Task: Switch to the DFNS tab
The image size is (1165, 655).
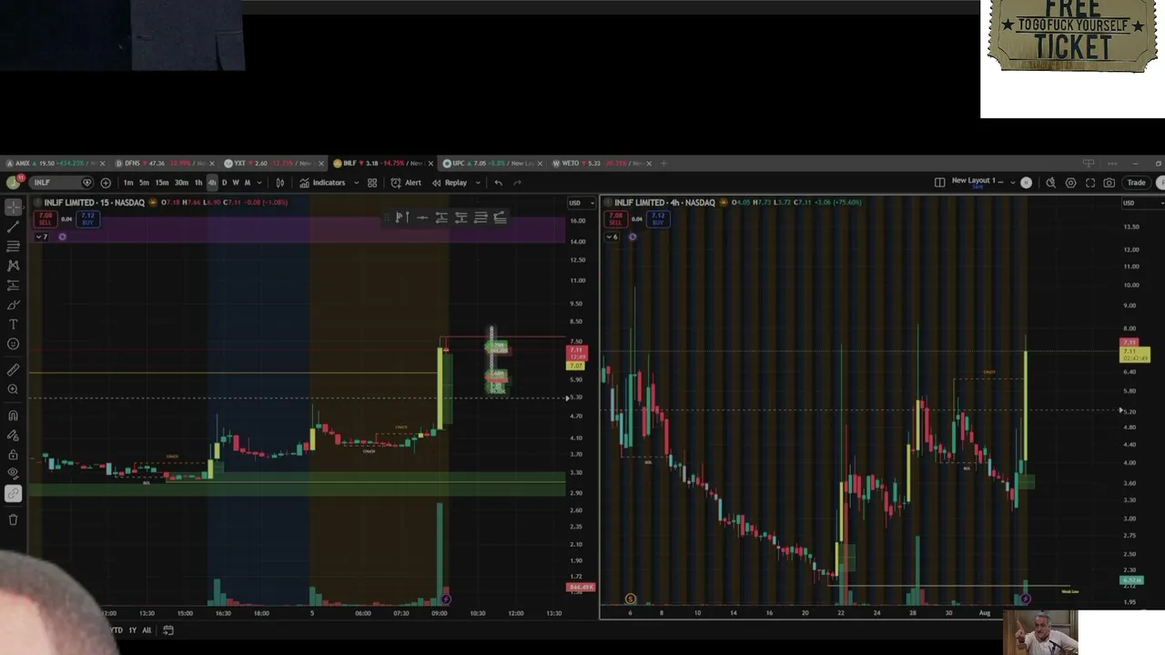Action: (165, 164)
